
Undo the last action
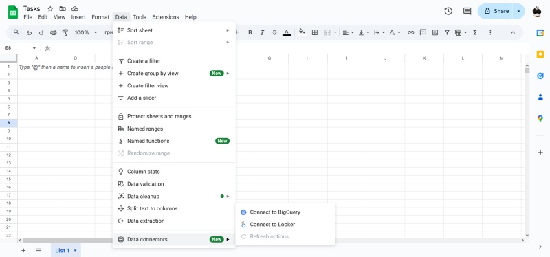pyautogui.click(x=29, y=32)
